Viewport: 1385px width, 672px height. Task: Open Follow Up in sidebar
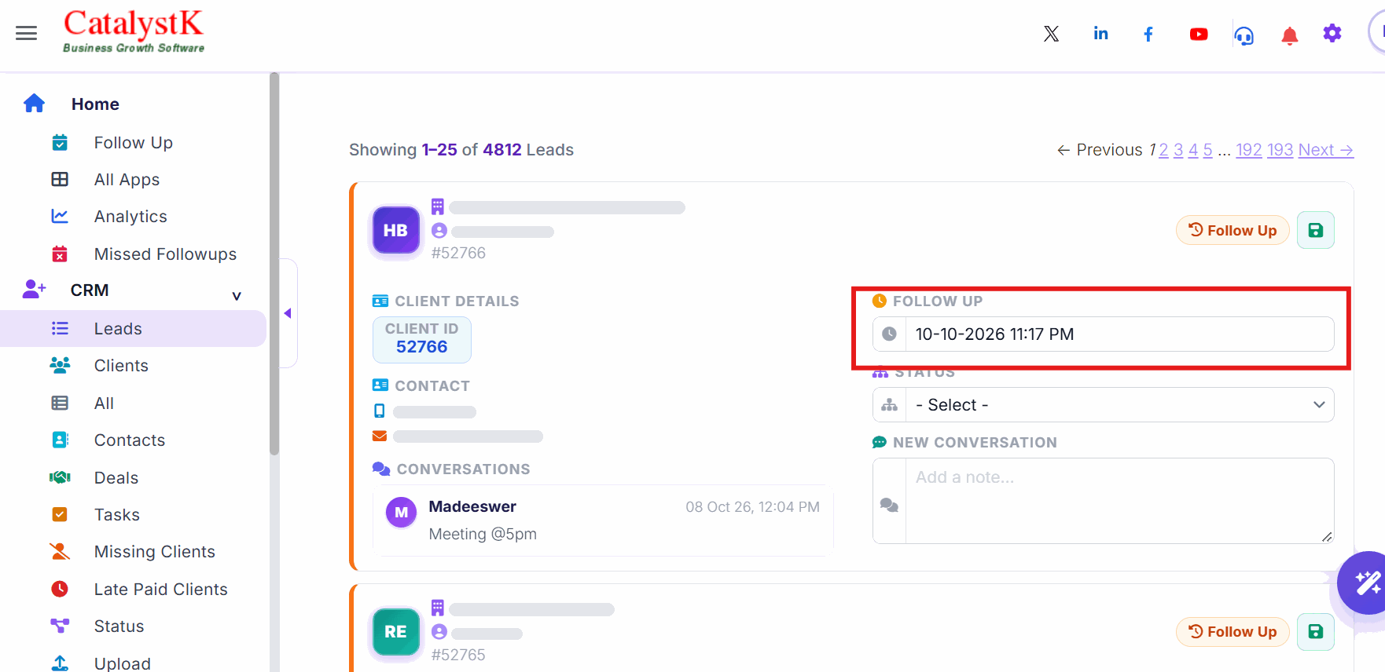133,142
